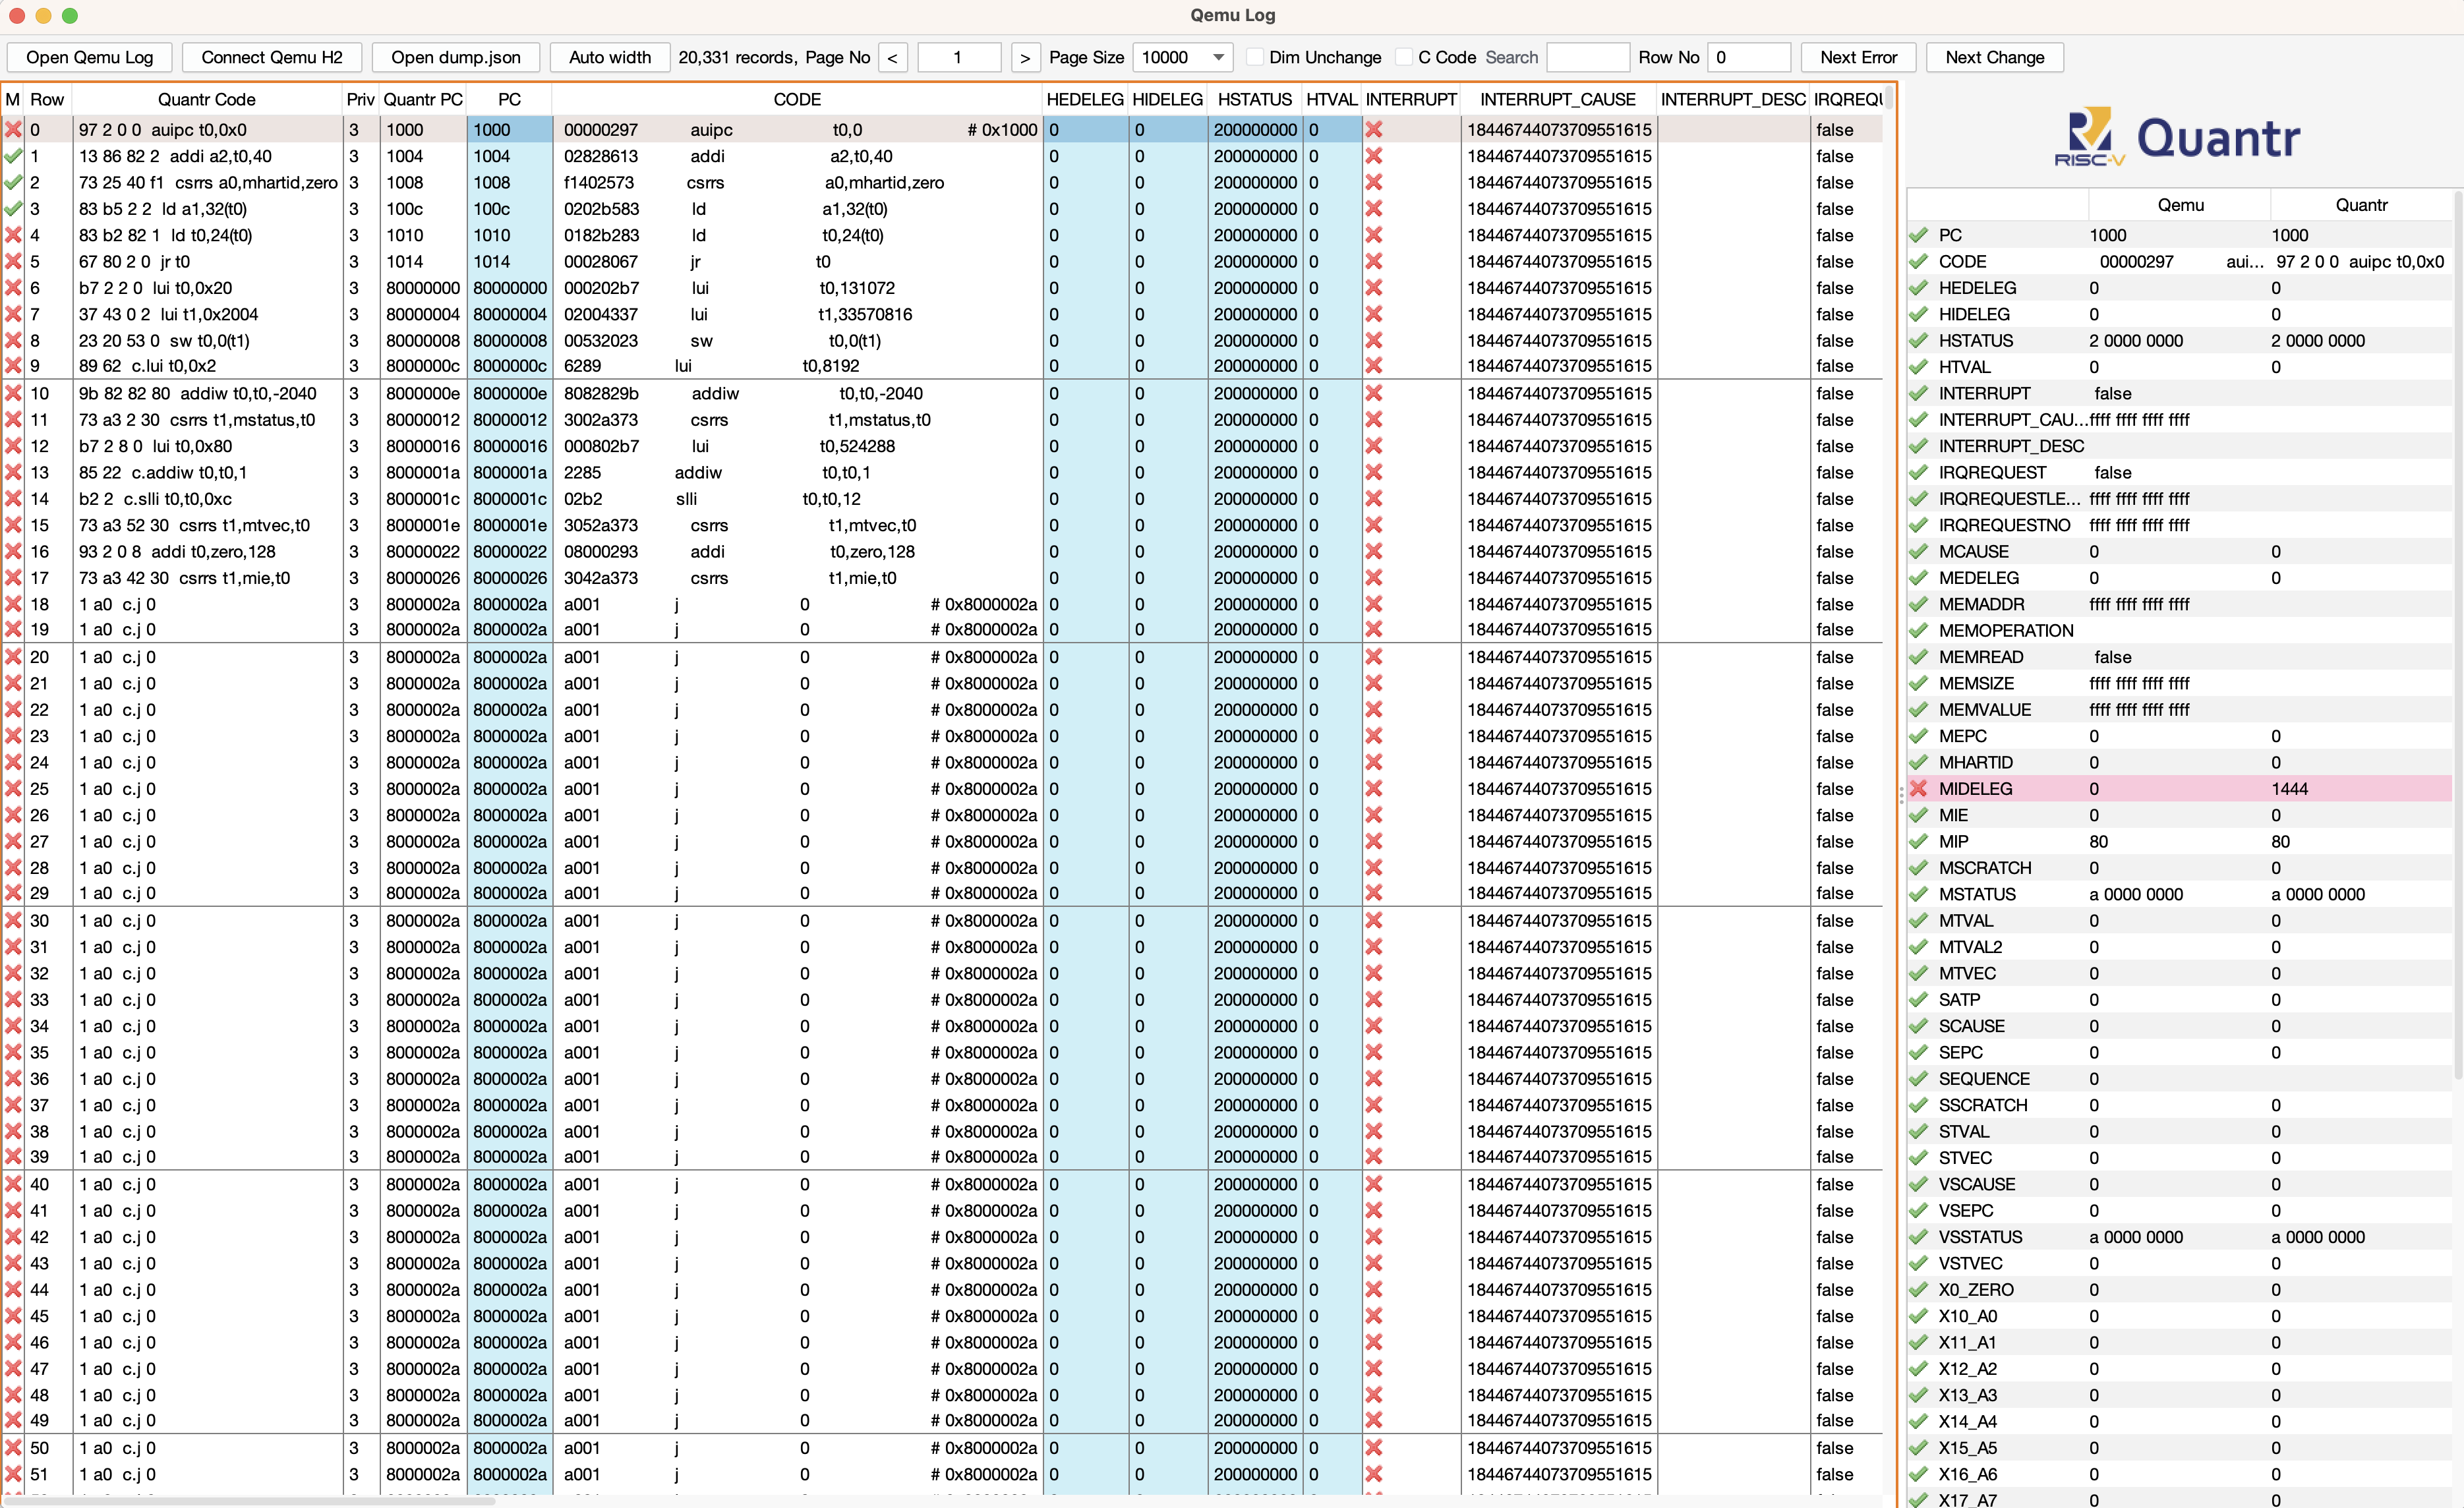Click the green check icon beside IRQREQUEST
Image resolution: width=2464 pixels, height=1508 pixels.
(x=1918, y=472)
